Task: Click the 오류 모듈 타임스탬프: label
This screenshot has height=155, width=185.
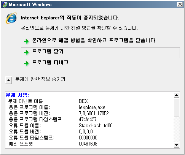Action: pos(32,138)
